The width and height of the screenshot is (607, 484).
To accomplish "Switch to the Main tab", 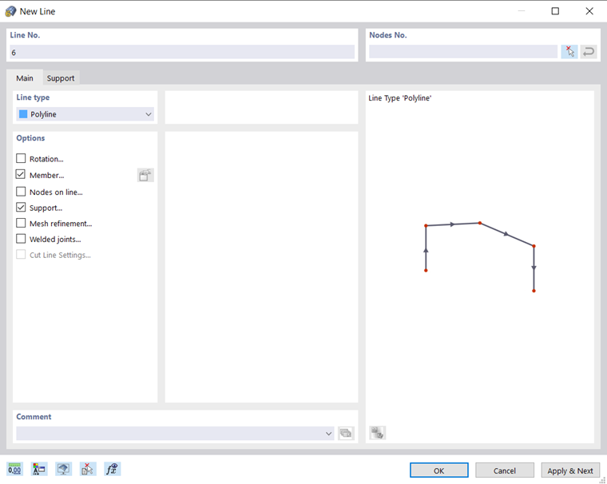I will pos(25,77).
